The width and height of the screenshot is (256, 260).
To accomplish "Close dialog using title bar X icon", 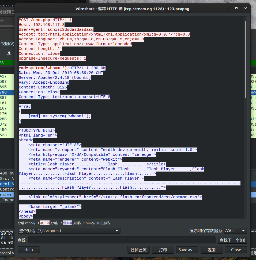I will [x=245, y=9].
